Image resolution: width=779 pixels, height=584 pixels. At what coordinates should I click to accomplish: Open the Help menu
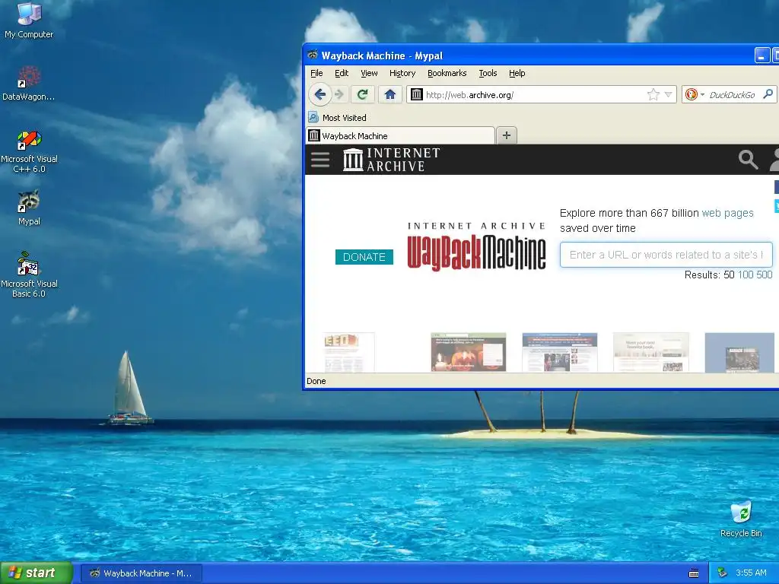click(517, 73)
